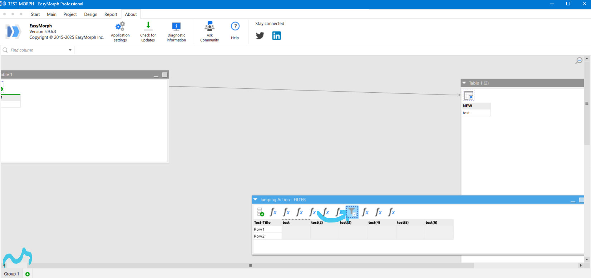Switch to the Main tab
This screenshot has height=278, width=591.
click(52, 14)
